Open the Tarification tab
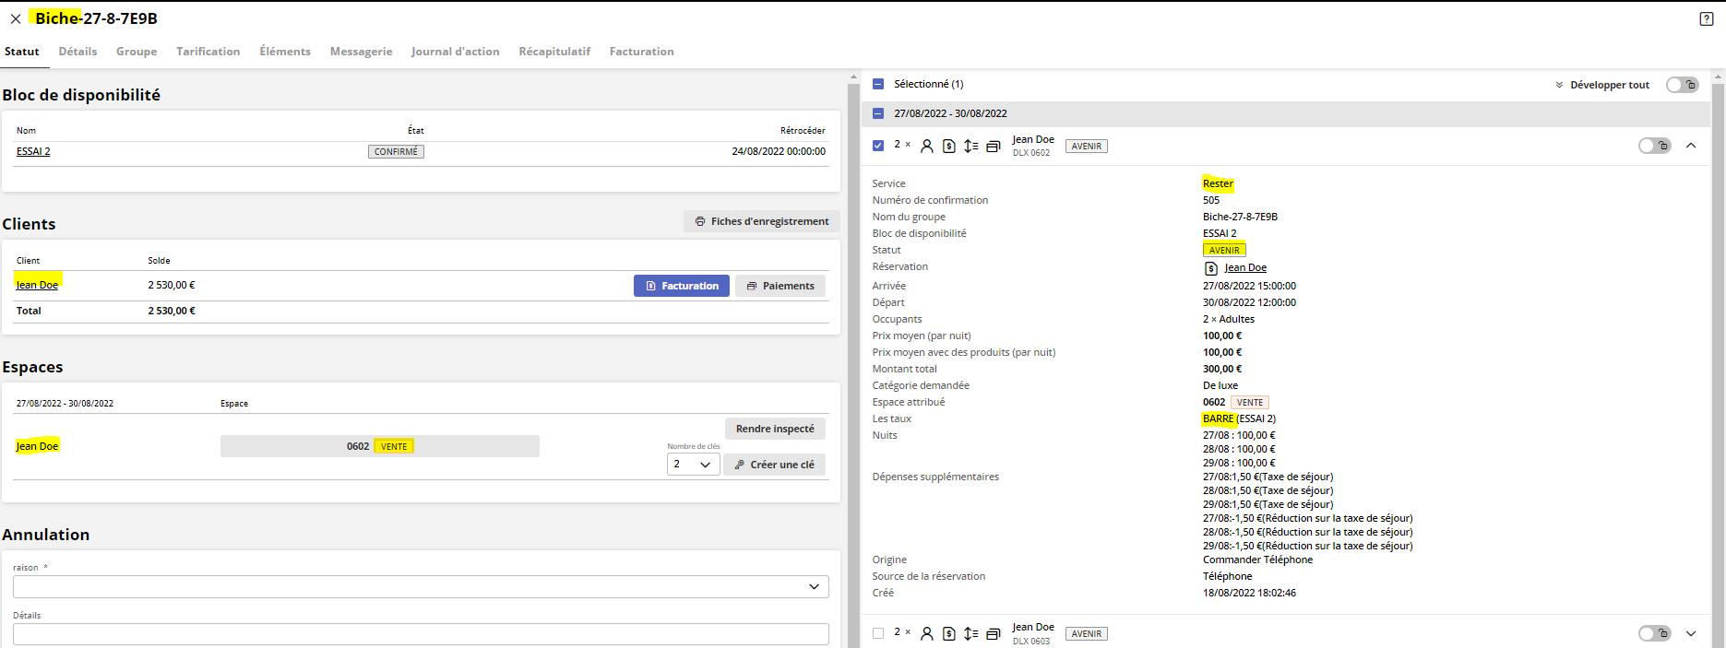The height and width of the screenshot is (648, 1726). [208, 52]
